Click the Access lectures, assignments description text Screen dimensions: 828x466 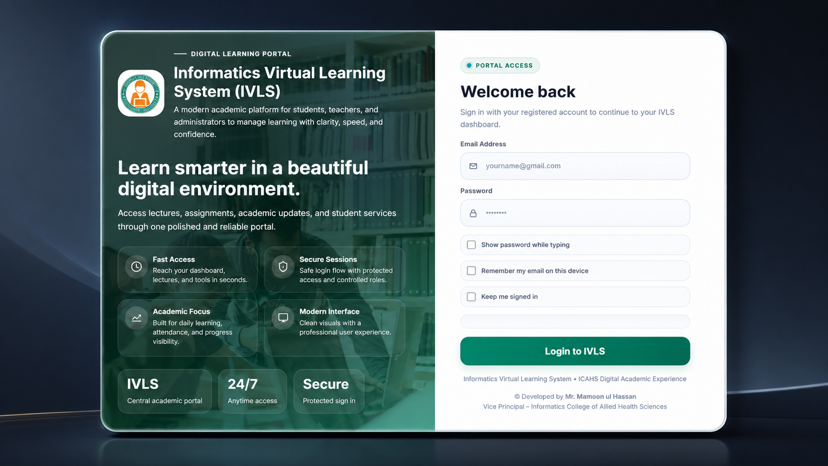pos(257,220)
